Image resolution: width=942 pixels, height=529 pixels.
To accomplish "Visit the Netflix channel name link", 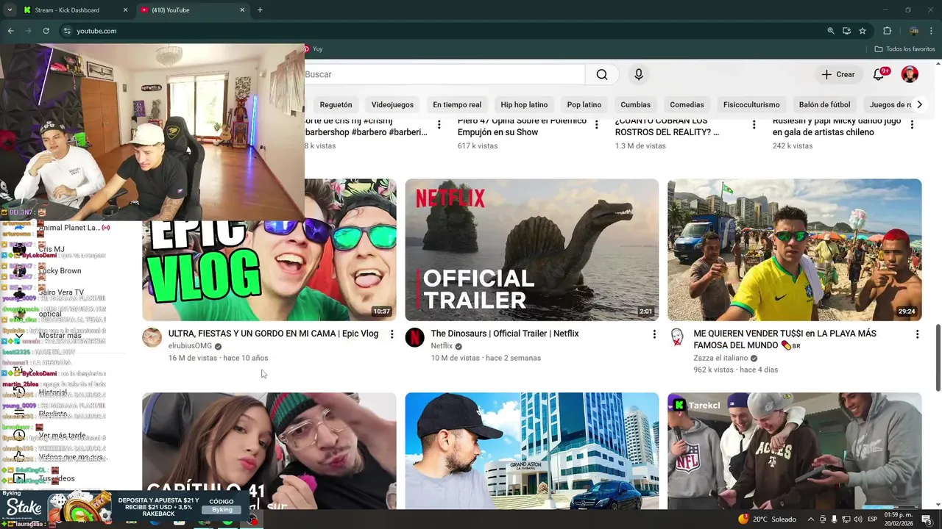I will tap(442, 346).
